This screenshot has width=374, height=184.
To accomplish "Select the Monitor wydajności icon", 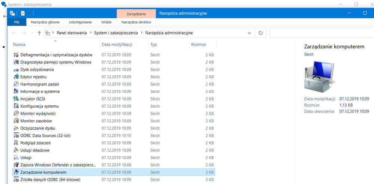I will click(x=16, y=114).
